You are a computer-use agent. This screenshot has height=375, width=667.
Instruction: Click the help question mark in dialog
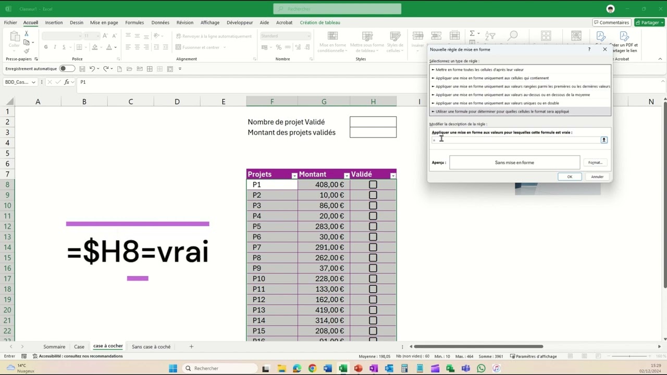pyautogui.click(x=589, y=49)
